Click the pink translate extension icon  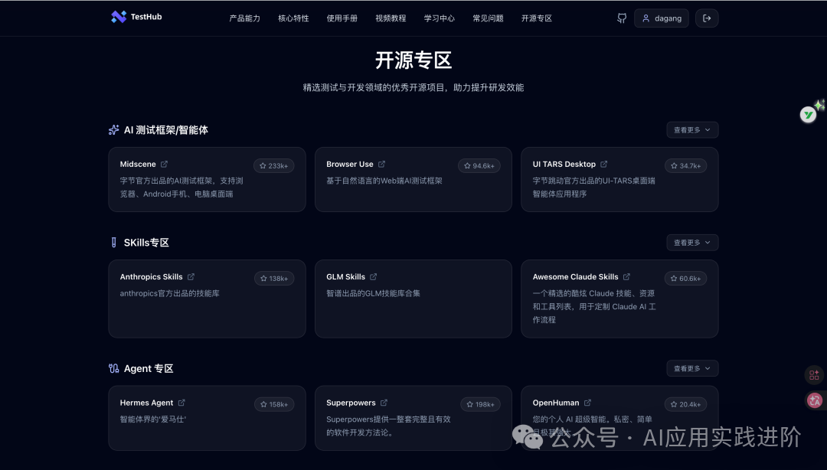tap(814, 400)
